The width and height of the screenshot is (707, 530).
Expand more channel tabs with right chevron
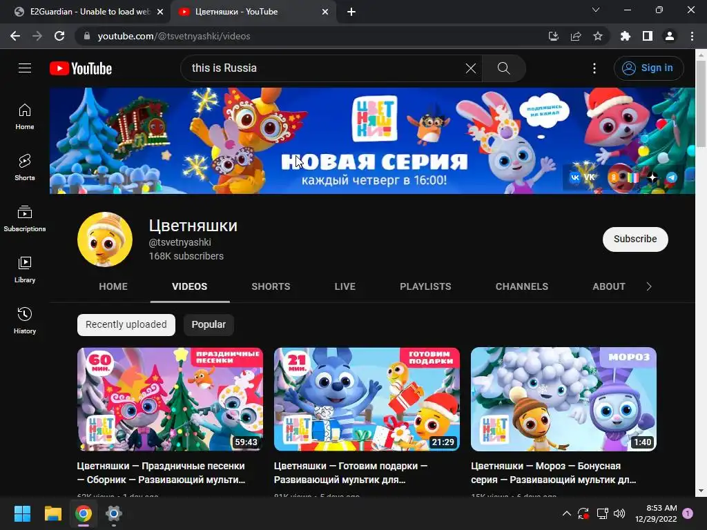pos(649,286)
